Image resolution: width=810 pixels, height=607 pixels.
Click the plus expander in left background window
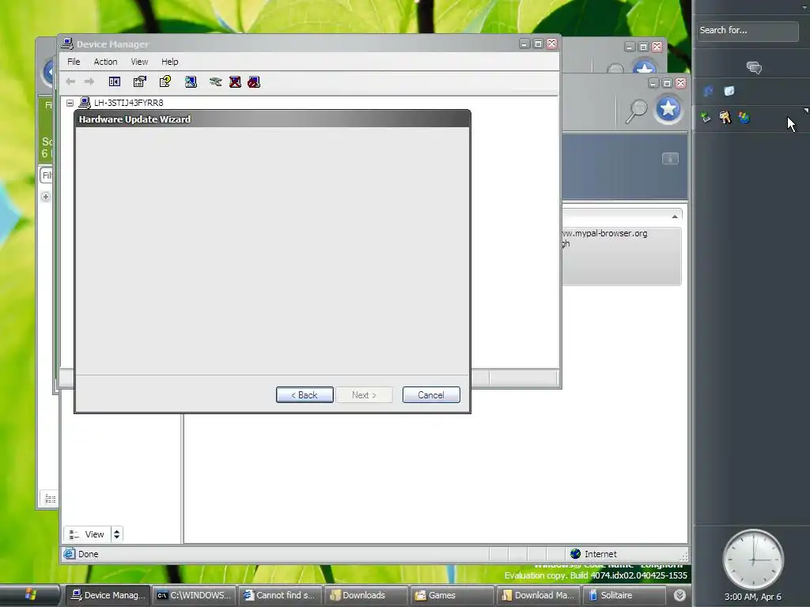(45, 197)
